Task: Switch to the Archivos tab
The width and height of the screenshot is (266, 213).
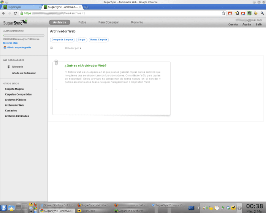Action: pos(60,22)
